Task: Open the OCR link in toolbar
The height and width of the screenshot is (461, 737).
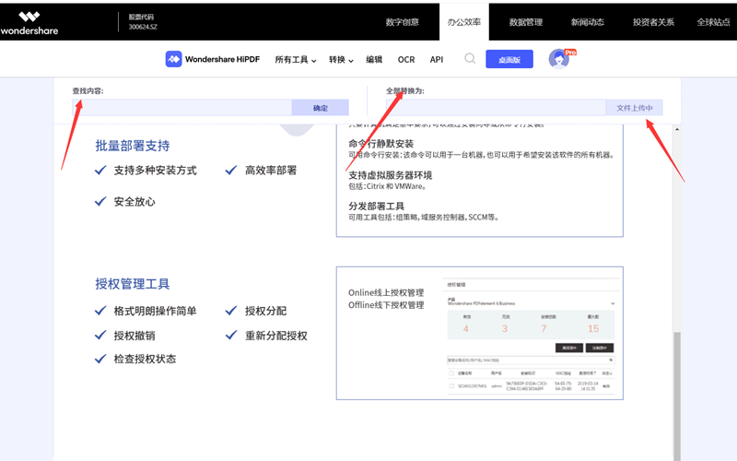Action: pos(406,60)
